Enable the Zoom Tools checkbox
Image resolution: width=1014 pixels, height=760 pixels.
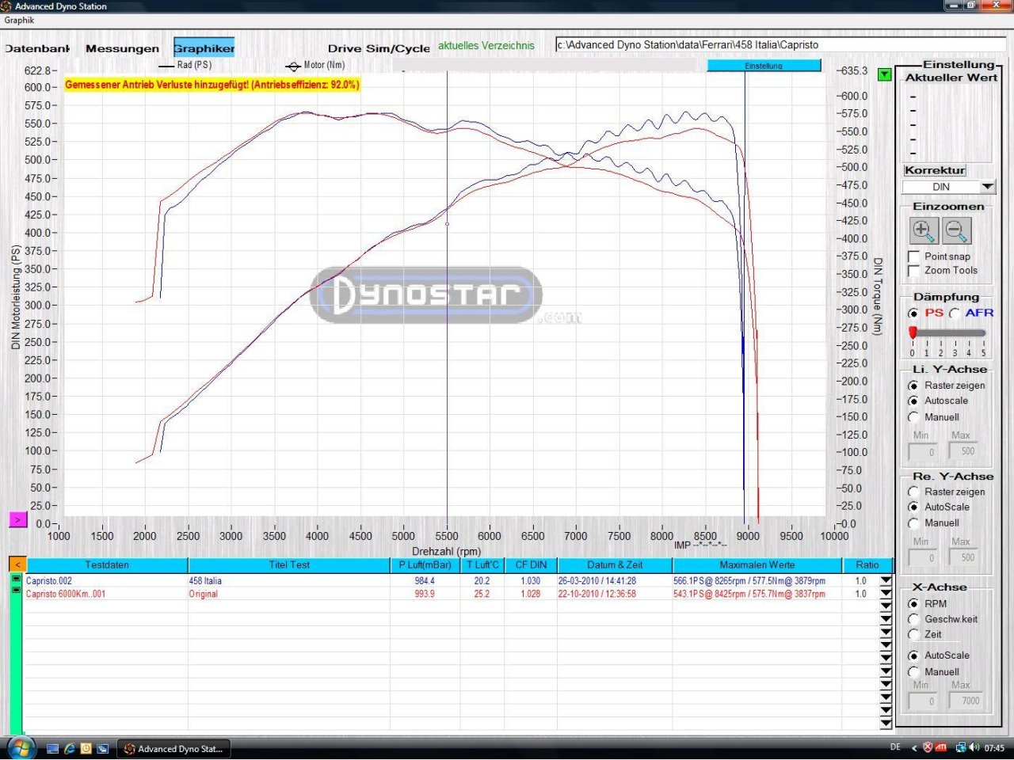pyautogui.click(x=913, y=271)
